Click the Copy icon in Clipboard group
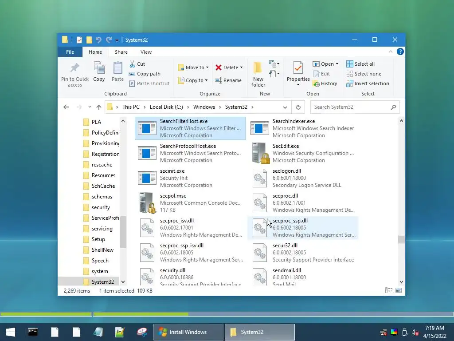Screen dimensions: 454x341 pyautogui.click(x=99, y=68)
